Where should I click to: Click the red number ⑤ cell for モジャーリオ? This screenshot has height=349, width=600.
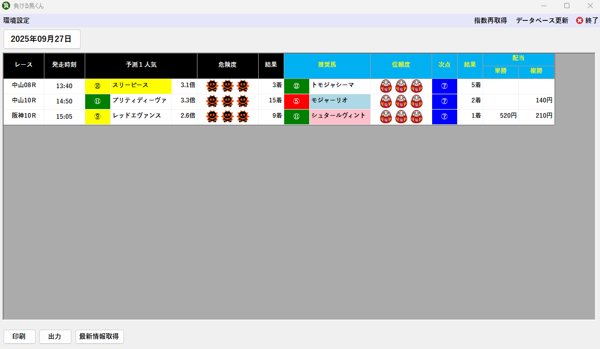(296, 101)
